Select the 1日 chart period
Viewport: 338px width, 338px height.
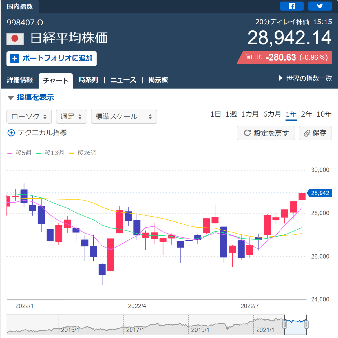[x=215, y=114]
